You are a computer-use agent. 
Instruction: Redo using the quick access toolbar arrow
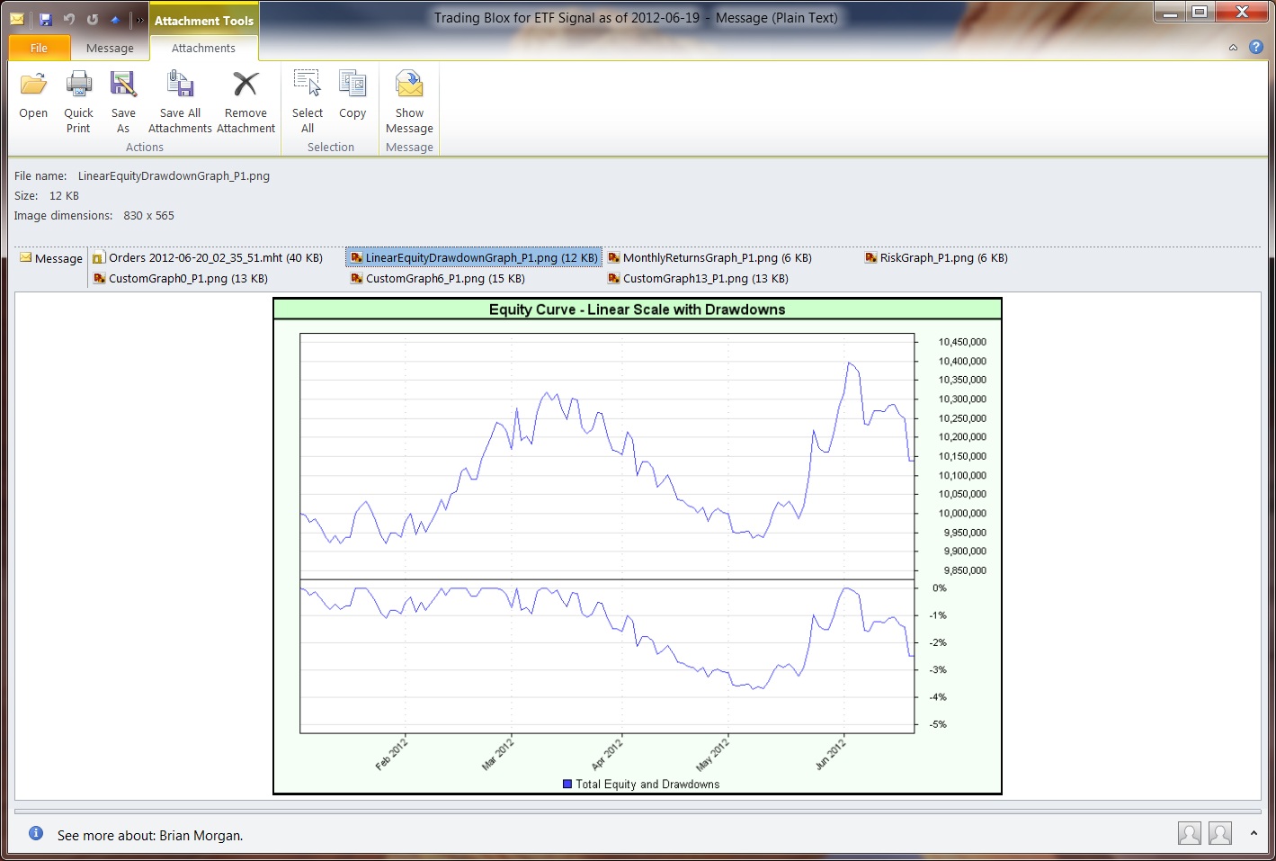tap(92, 19)
